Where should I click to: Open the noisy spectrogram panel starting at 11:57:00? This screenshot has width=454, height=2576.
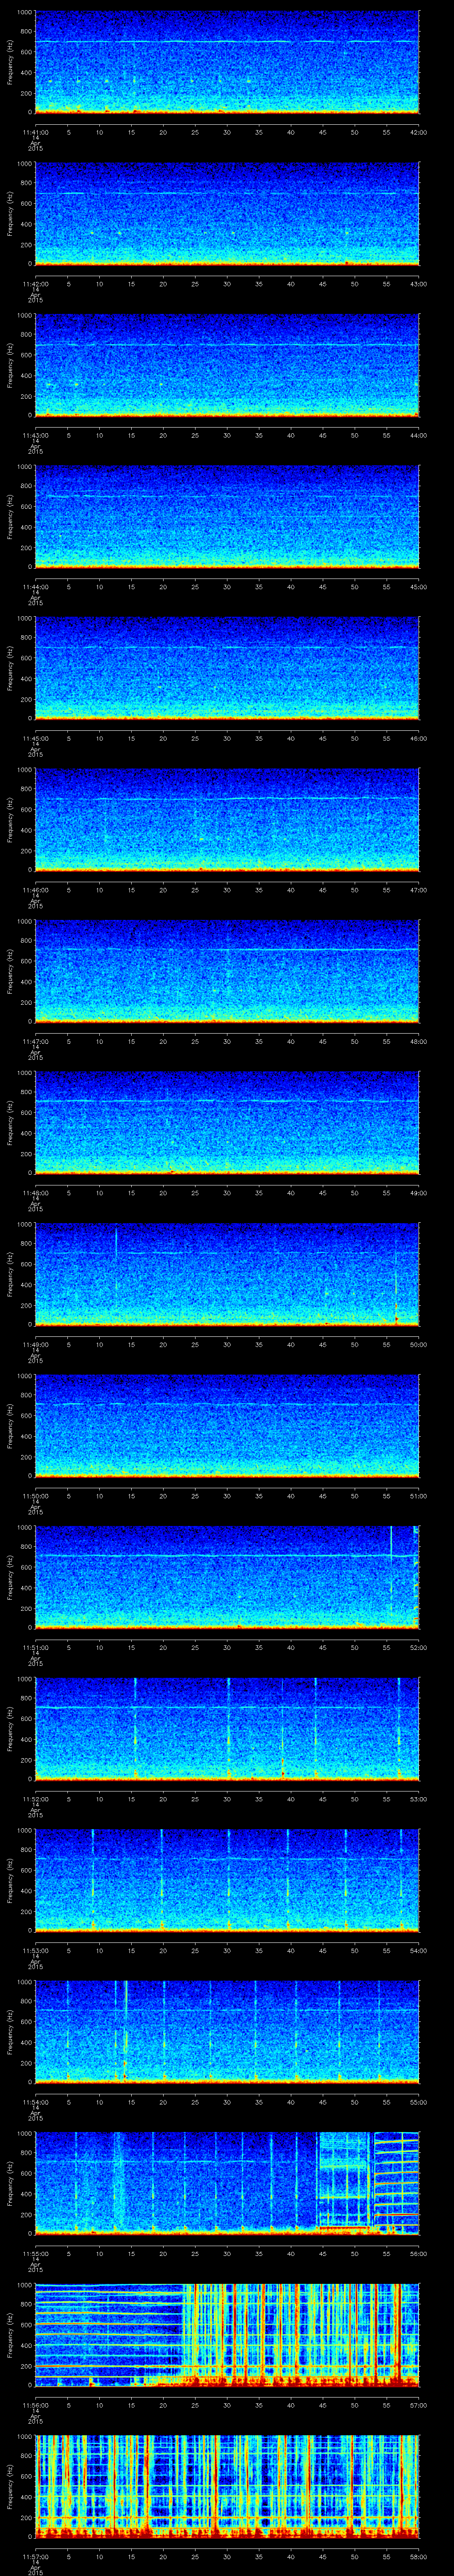pos(227,2486)
